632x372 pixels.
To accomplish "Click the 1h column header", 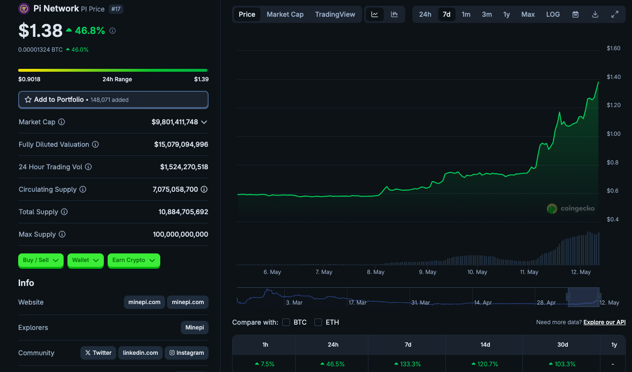I will tap(264, 344).
